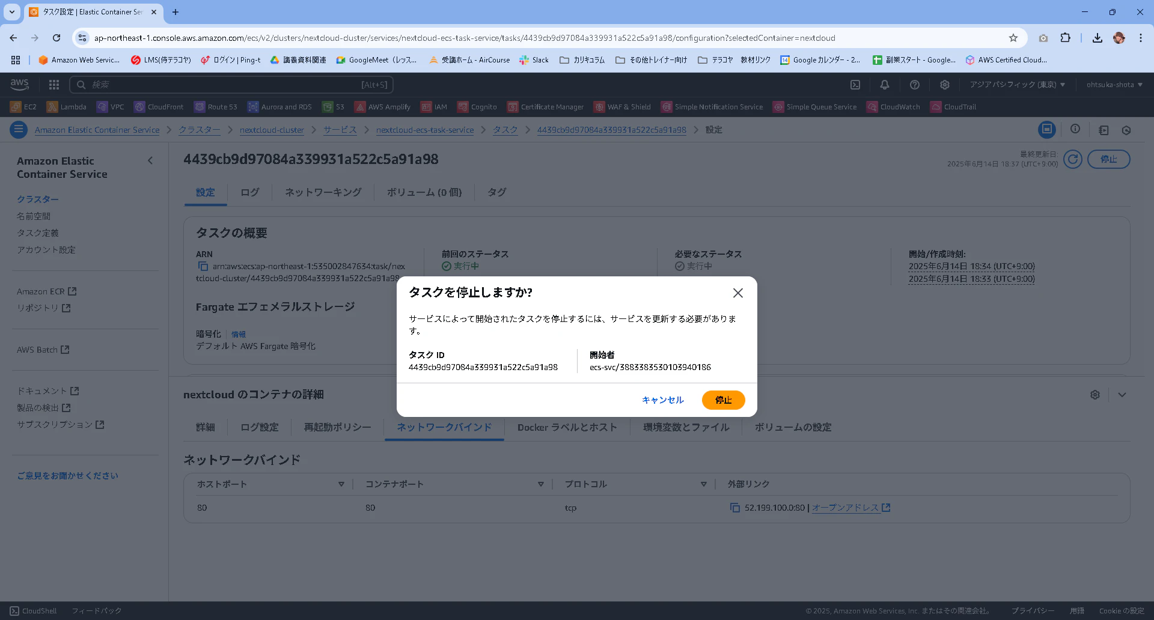Open WAF & Shield shortcut

[x=623, y=107]
